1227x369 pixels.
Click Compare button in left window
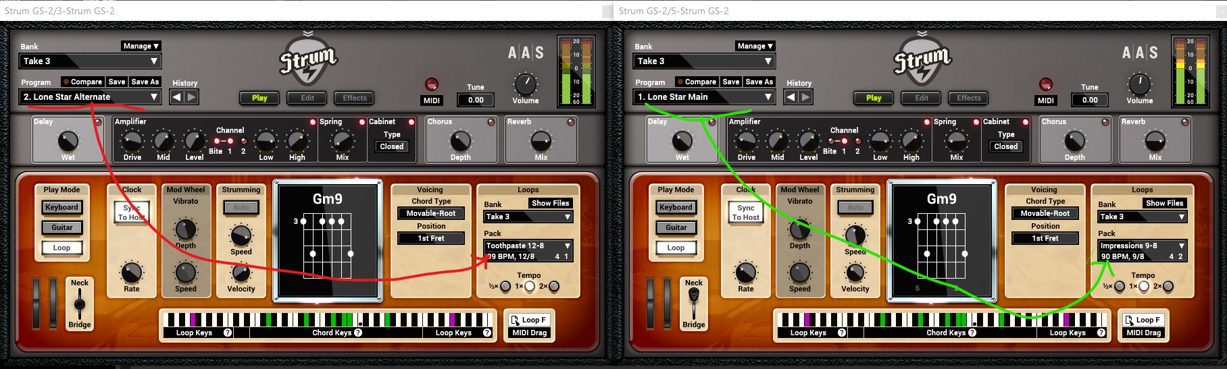(x=82, y=82)
